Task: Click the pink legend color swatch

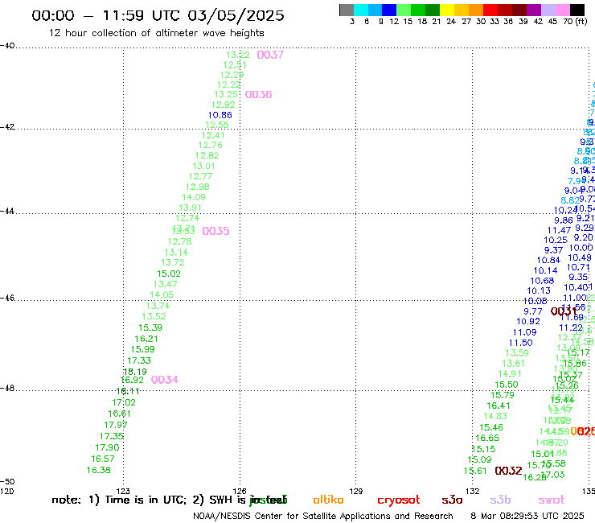Action: [x=563, y=10]
